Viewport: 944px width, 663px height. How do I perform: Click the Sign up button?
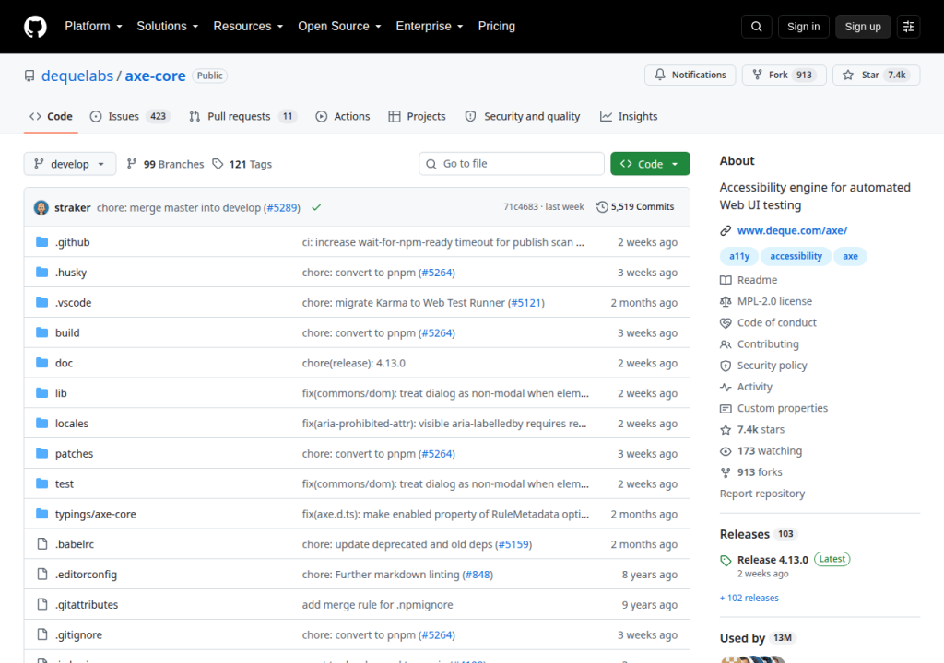863,27
